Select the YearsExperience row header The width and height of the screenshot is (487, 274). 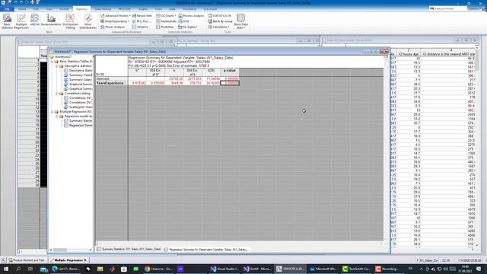pyautogui.click(x=112, y=83)
